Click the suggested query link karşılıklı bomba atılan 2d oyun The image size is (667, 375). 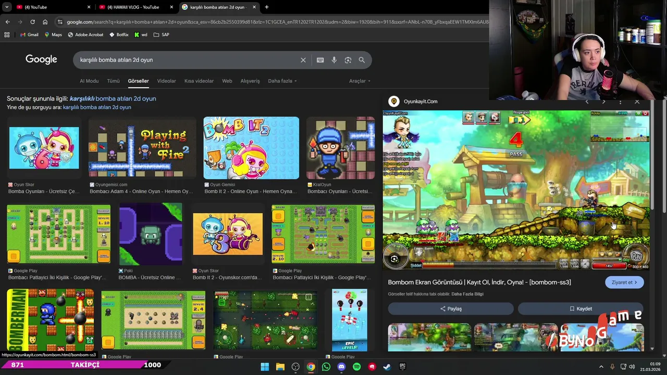[x=113, y=98]
